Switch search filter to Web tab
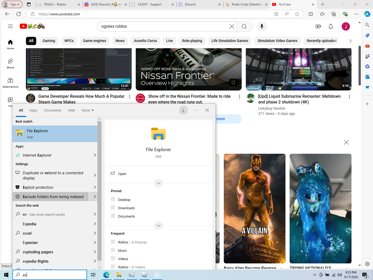Screen dimensions: 373x280 click(71, 110)
